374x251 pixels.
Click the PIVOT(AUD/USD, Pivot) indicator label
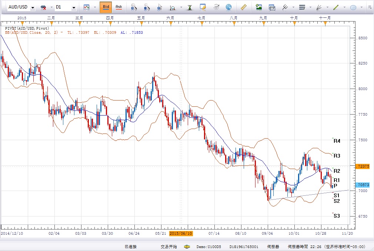pos(27,28)
